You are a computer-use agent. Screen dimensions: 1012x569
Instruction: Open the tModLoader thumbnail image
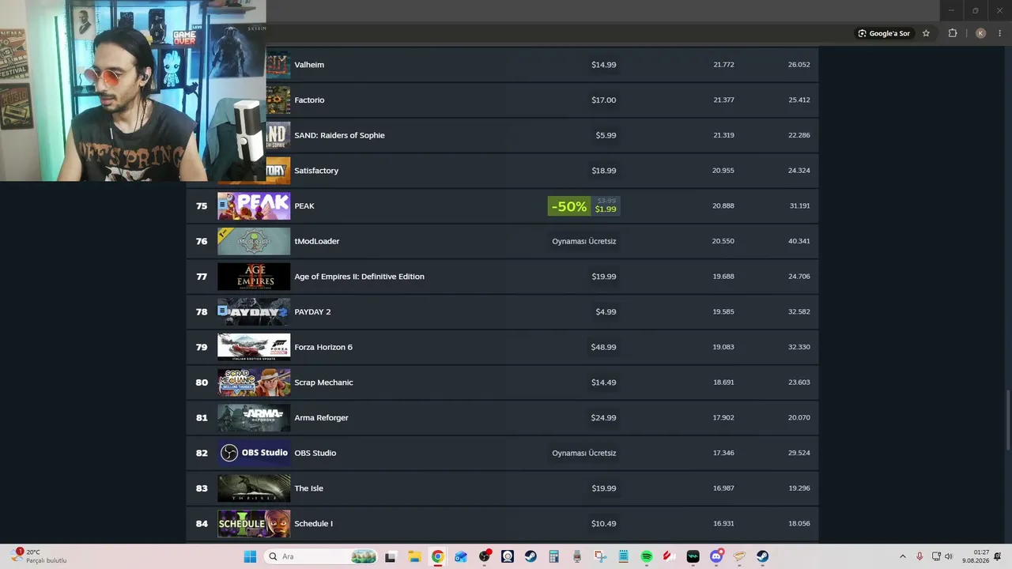coord(254,241)
